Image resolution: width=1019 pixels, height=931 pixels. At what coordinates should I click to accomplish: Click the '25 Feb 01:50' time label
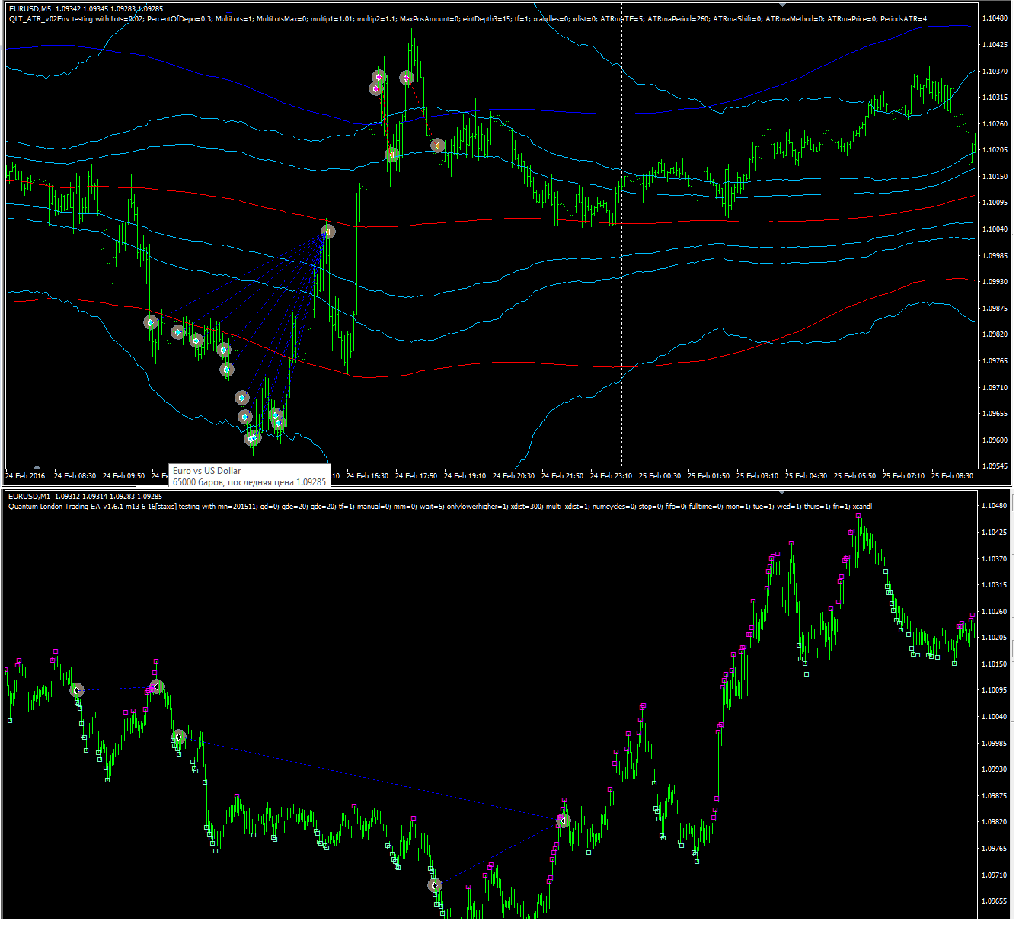pos(708,476)
